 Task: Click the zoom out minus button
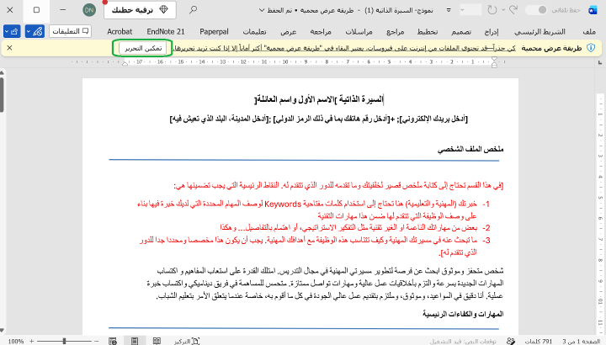tap(97, 341)
